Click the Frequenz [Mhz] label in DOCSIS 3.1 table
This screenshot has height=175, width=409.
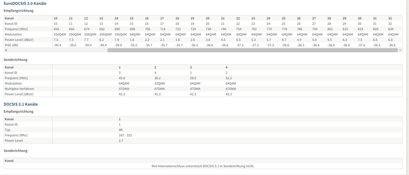click(x=16, y=135)
